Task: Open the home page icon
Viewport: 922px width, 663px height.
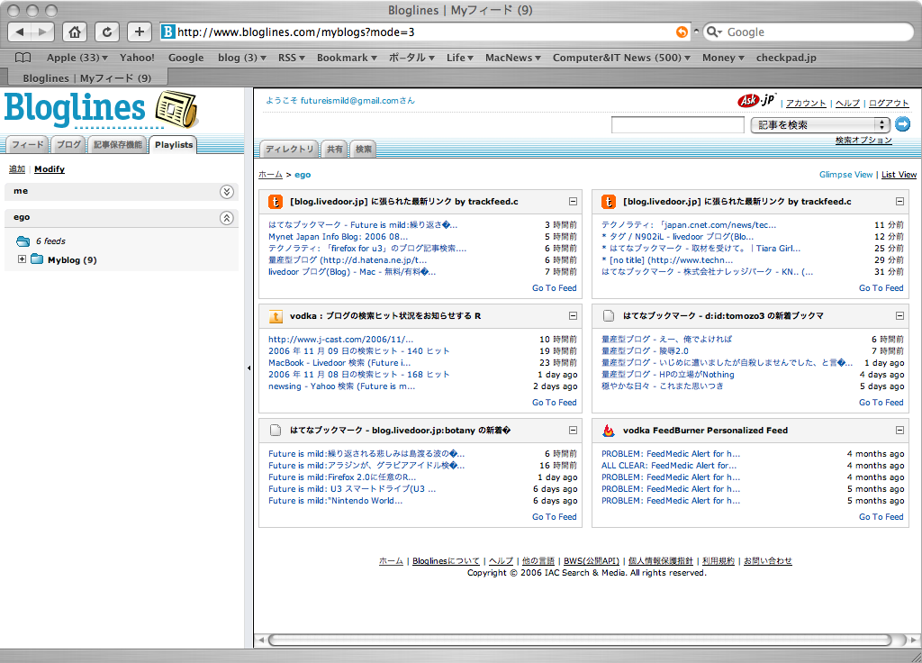Action: pyautogui.click(x=75, y=32)
